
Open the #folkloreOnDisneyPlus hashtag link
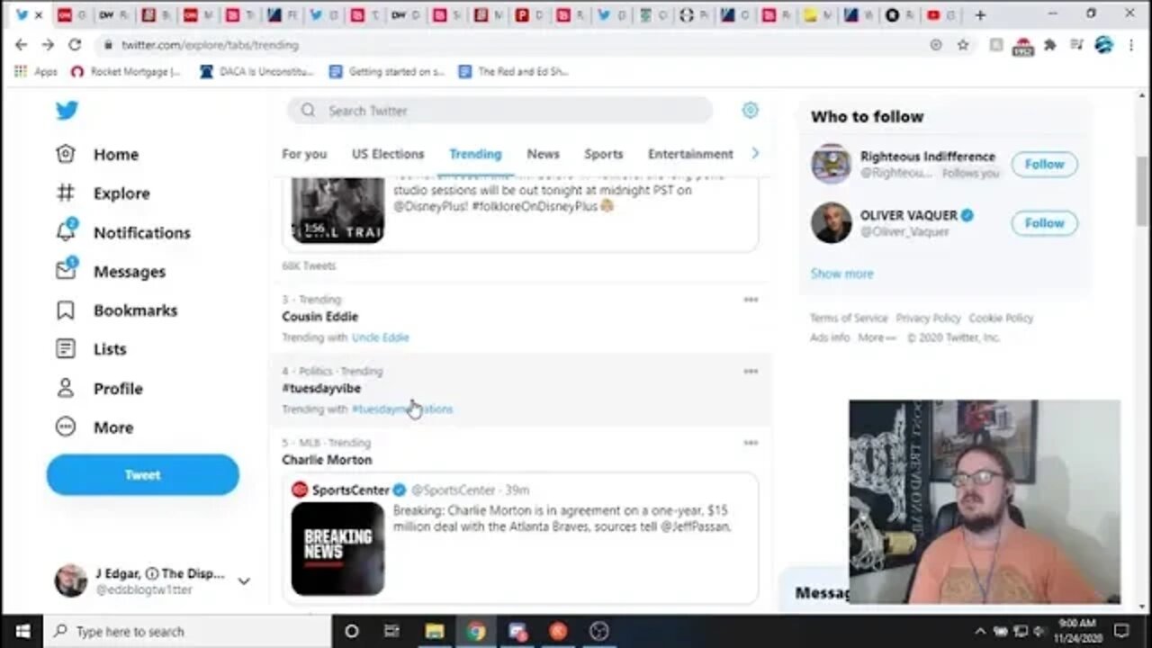click(x=535, y=206)
